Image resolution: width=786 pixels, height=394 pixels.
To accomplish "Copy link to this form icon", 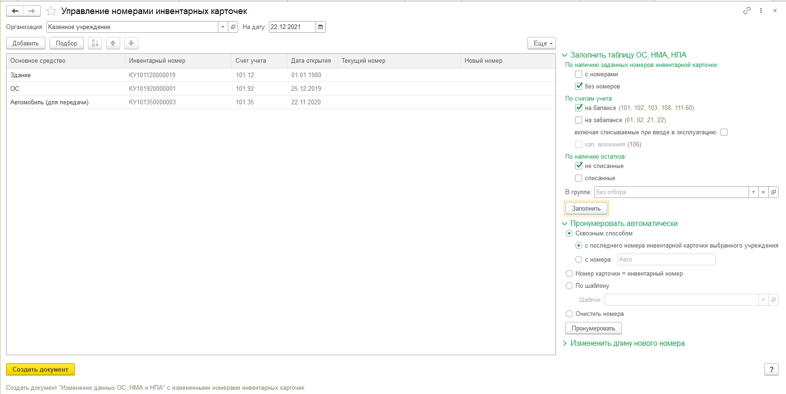I will [x=747, y=11].
